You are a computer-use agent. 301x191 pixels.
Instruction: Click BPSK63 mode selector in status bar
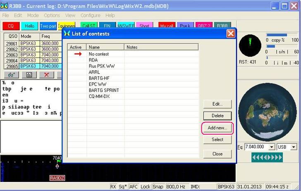pos(226,187)
